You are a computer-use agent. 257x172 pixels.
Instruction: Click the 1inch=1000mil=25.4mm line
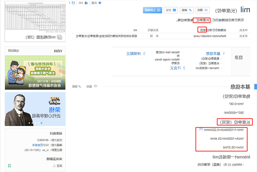pyautogui.click(x=227, y=139)
